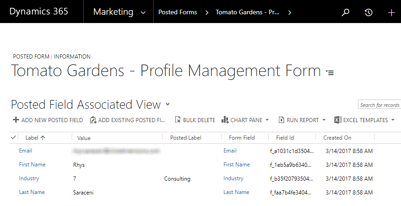Click the Chart Pane command
This screenshot has height=206, width=401.
tap(245, 120)
